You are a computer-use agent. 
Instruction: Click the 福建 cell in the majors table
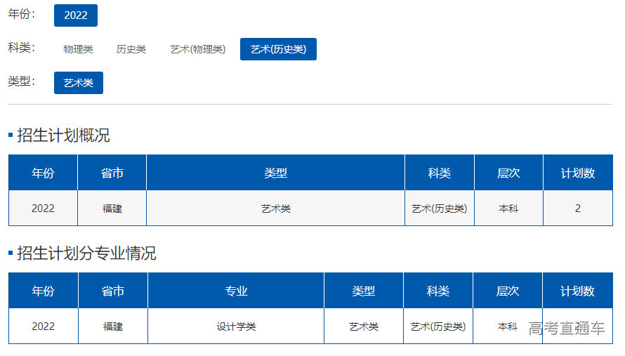pyautogui.click(x=113, y=327)
